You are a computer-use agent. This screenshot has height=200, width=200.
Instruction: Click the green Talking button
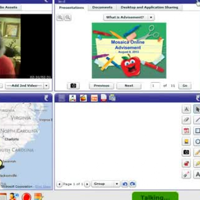pos(155,196)
